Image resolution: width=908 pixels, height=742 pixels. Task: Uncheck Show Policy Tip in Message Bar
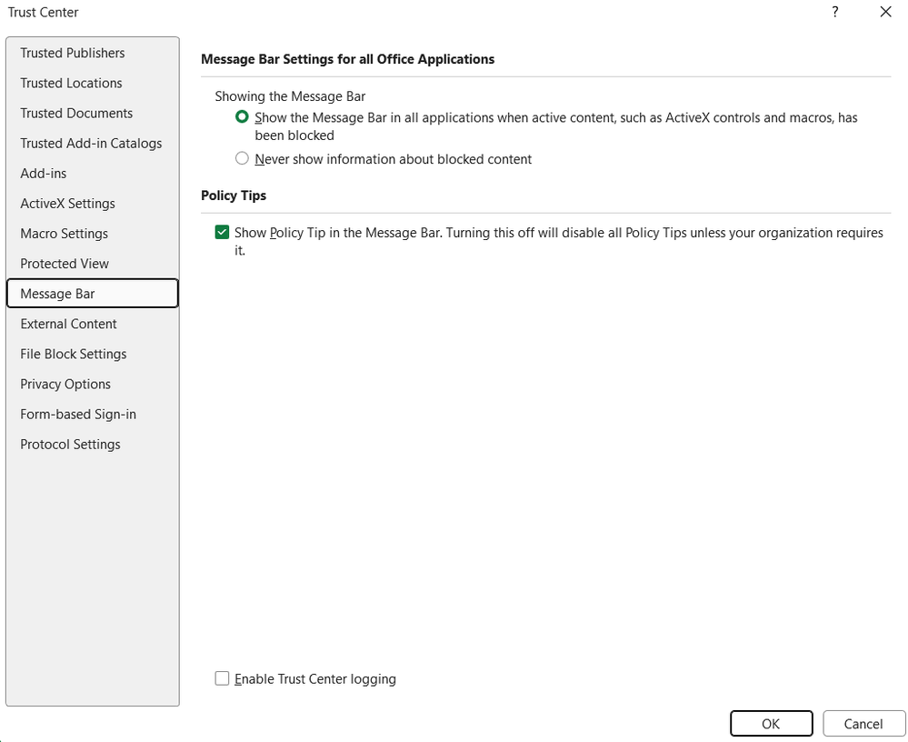pyautogui.click(x=222, y=233)
